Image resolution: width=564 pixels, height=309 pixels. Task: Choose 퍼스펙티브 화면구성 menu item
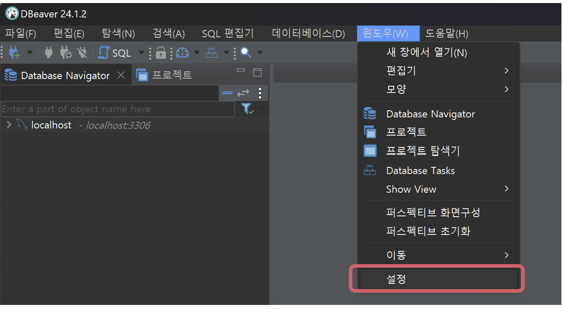pyautogui.click(x=439, y=212)
